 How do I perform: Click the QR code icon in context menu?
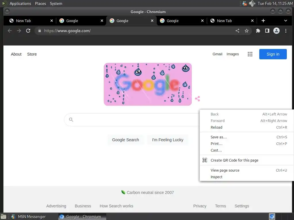pyautogui.click(x=205, y=160)
